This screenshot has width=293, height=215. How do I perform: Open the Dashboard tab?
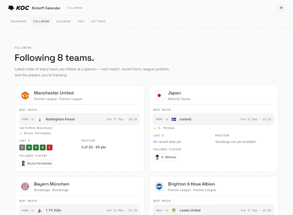click(x=19, y=22)
